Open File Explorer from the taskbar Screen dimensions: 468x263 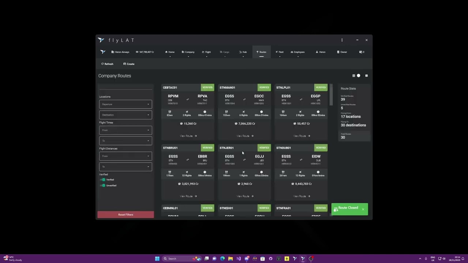point(230,259)
